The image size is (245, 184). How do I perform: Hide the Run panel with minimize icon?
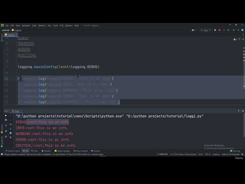243,111
